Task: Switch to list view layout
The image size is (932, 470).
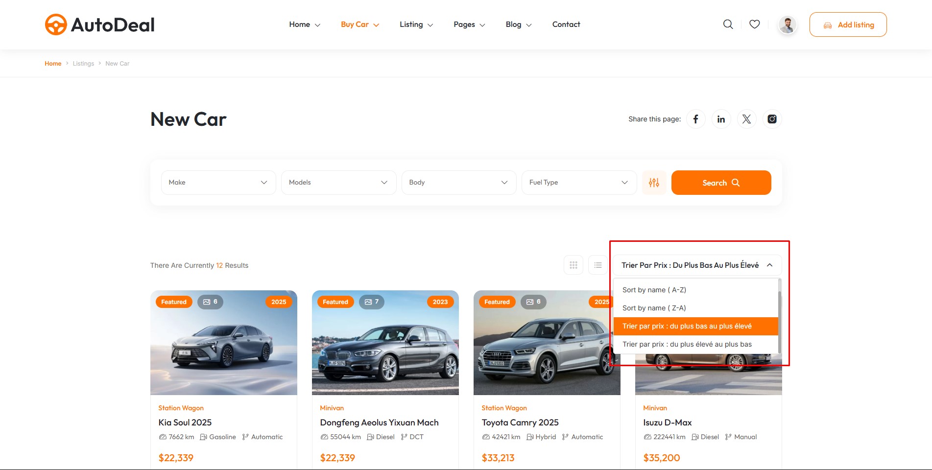Action: pos(598,265)
